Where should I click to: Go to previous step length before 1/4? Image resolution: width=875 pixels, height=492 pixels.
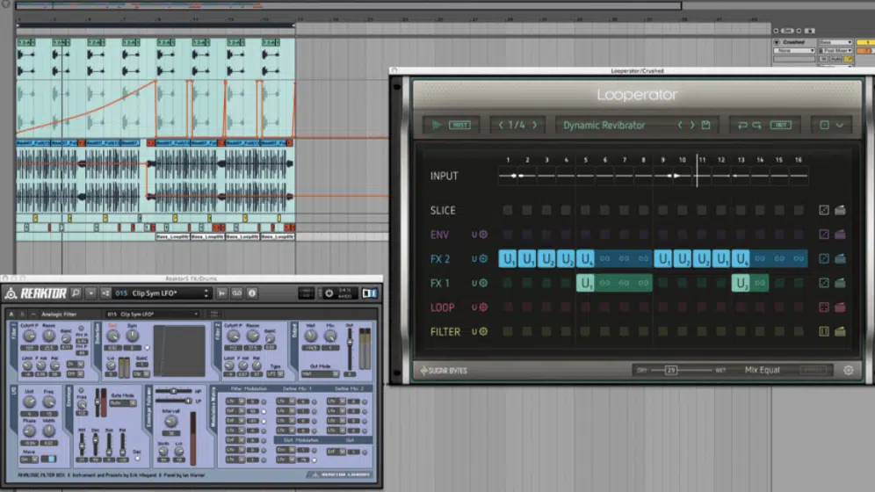coord(501,125)
